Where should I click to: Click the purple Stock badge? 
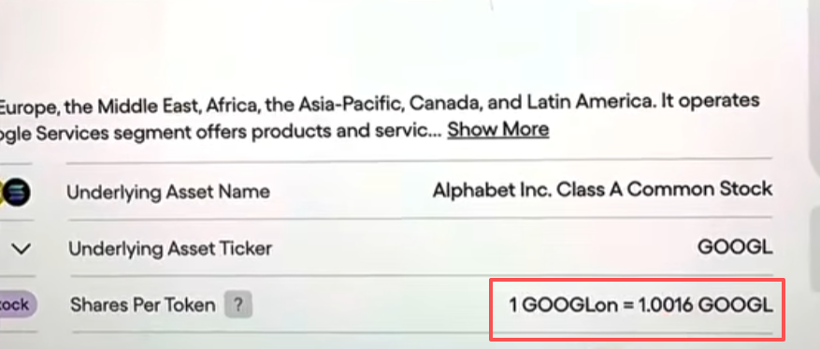click(16, 304)
